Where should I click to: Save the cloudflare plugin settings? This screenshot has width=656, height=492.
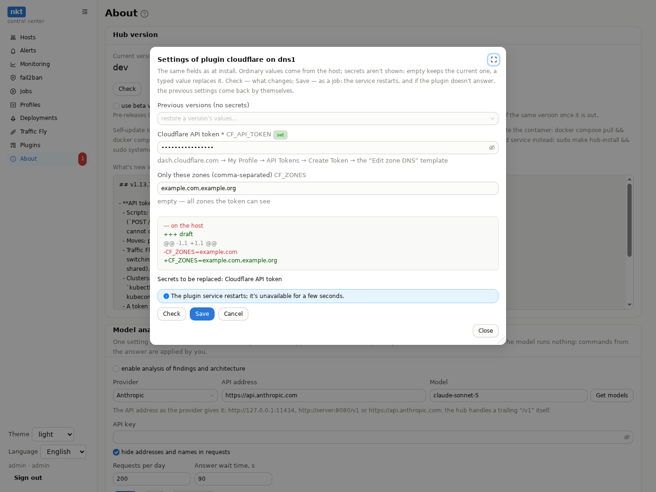202,314
